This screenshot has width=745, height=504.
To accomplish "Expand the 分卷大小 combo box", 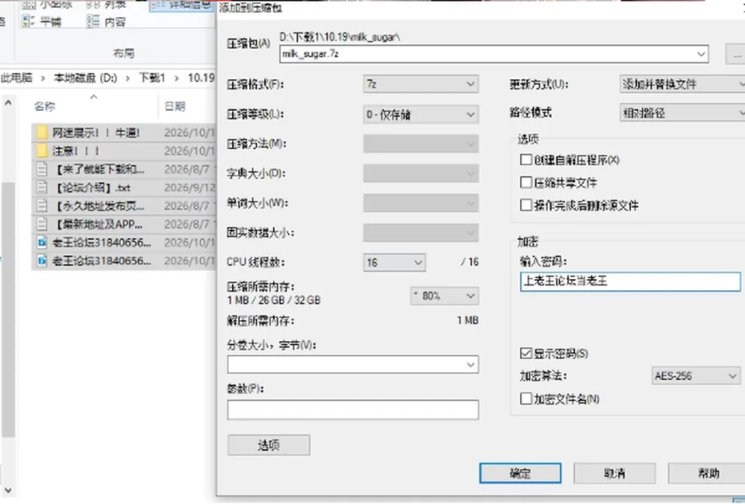I will coord(470,364).
